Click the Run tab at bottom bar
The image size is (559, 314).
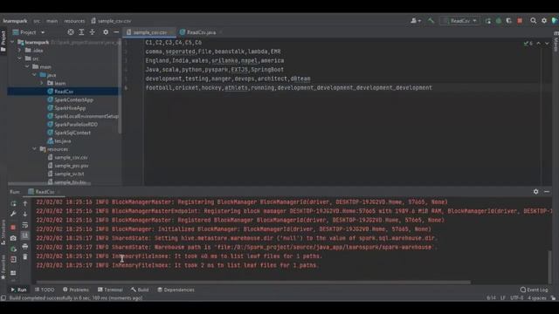tap(18, 290)
